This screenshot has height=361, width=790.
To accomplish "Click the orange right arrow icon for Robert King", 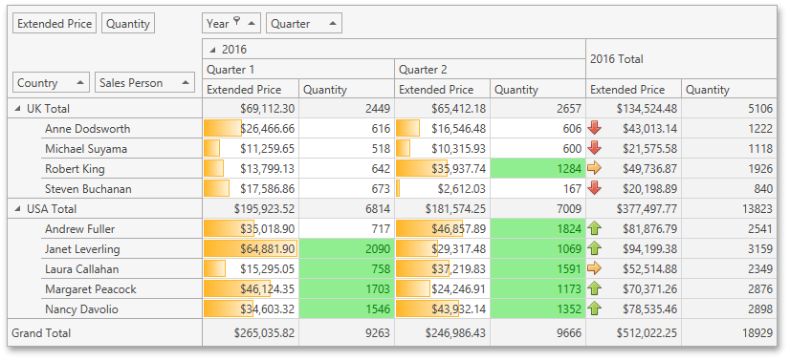I will [x=595, y=168].
